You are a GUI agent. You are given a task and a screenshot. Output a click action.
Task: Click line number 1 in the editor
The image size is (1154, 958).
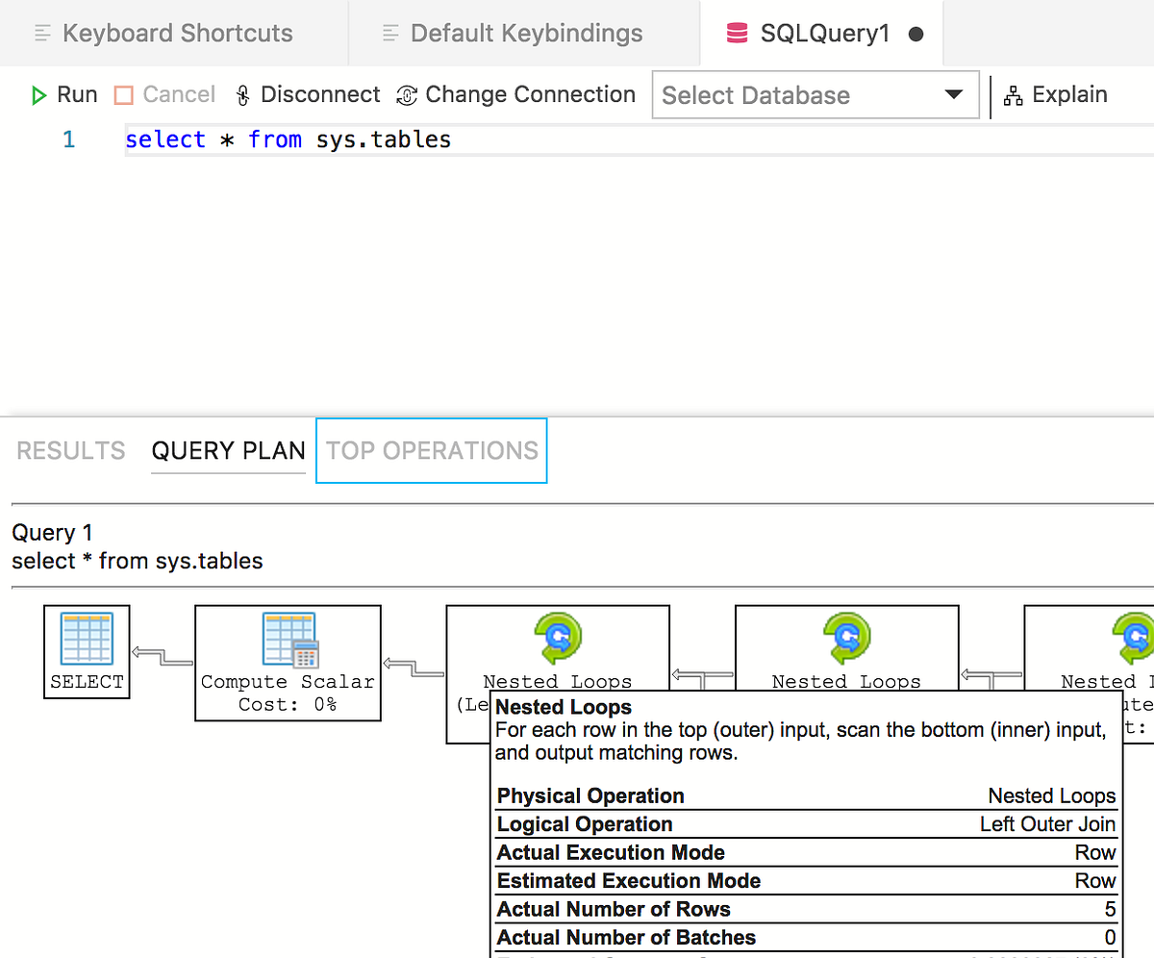(x=68, y=139)
